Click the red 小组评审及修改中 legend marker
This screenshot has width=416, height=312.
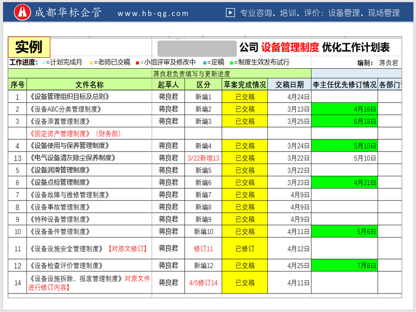click(138, 63)
